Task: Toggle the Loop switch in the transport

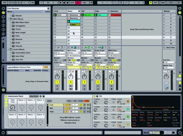Action: click(121, 2)
